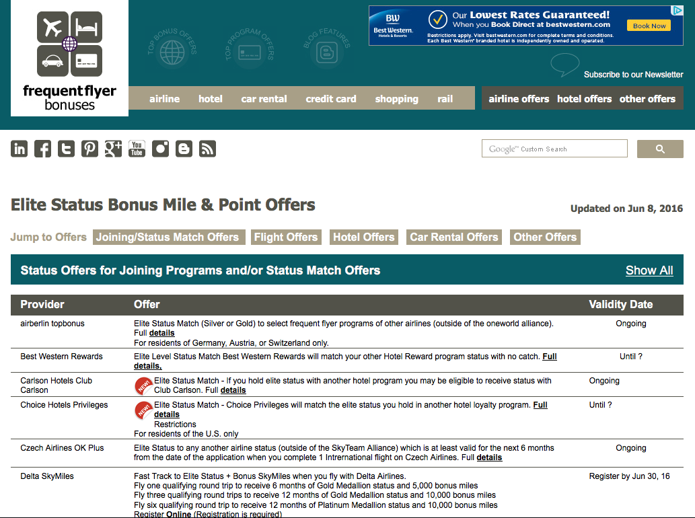The height and width of the screenshot is (518, 695).
Task: Go to airline offers
Action: pyautogui.click(x=519, y=99)
